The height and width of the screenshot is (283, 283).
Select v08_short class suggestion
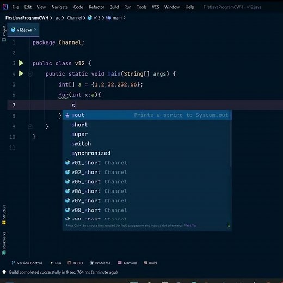coord(147,210)
